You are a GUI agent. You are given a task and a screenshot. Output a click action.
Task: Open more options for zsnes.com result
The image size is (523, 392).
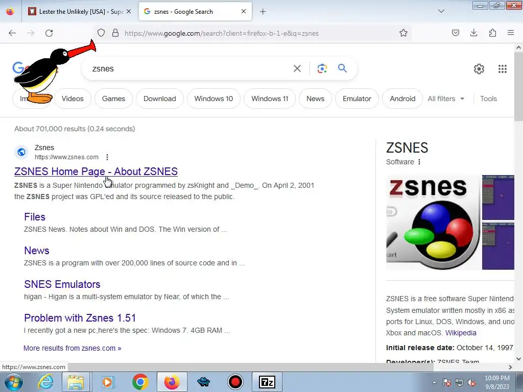(x=107, y=157)
